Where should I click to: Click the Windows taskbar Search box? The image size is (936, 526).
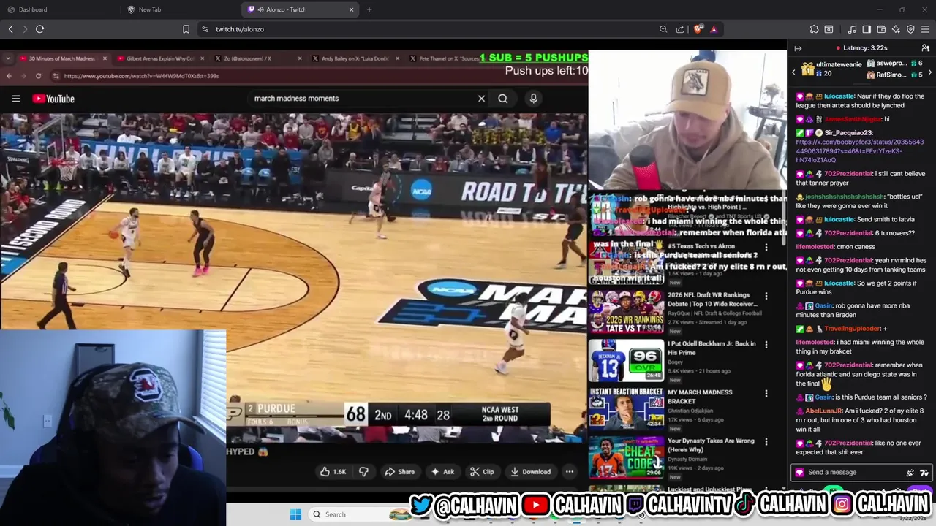(x=358, y=514)
